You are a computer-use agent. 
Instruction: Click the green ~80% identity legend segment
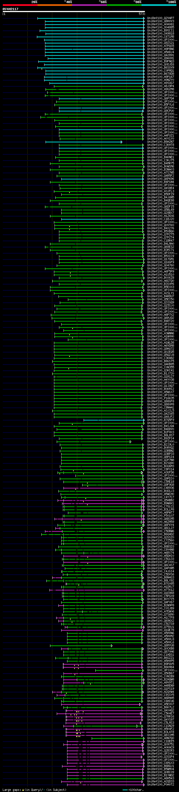click(124, 5)
